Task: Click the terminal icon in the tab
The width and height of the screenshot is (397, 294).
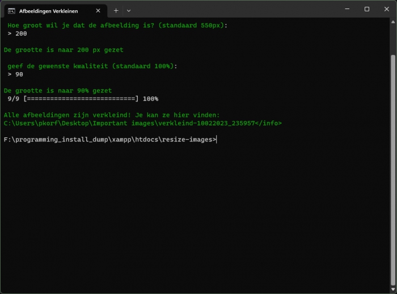Action: pos(11,11)
